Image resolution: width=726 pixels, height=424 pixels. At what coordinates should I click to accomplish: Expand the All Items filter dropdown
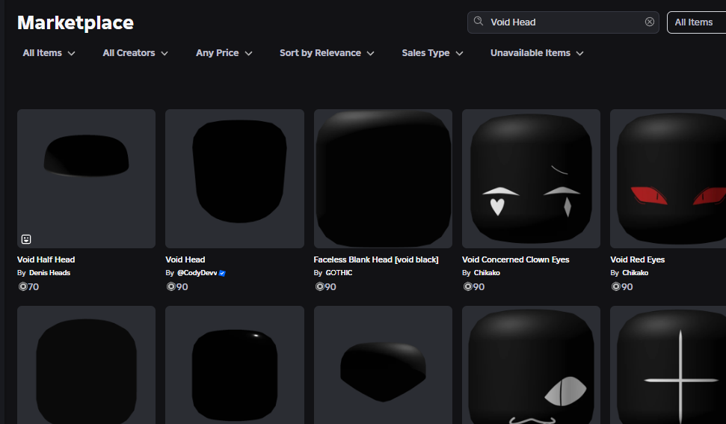coord(49,53)
